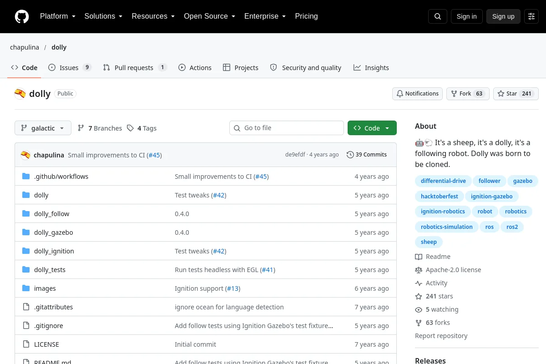546x364 pixels.
Task: Click the file icon beside .gitignore
Action: (x=26, y=326)
